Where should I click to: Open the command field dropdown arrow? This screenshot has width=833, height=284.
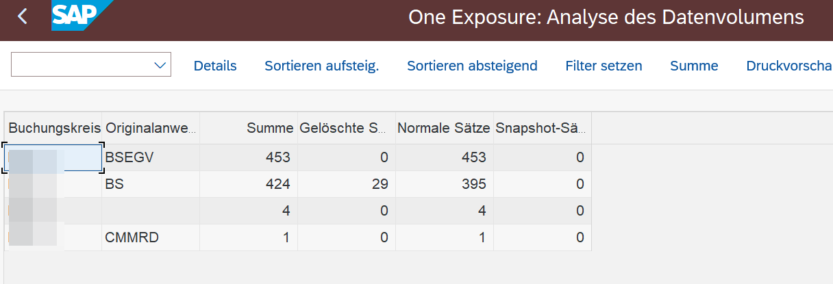(x=161, y=66)
